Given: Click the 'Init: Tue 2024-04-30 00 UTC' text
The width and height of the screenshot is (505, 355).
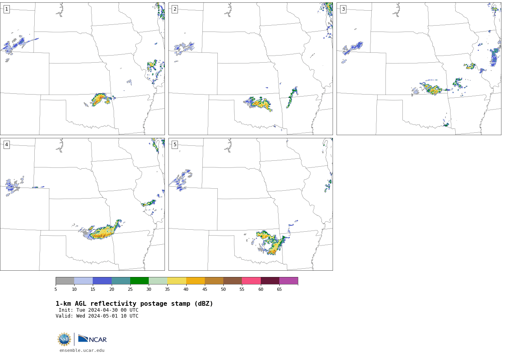Looking at the screenshot, I should 99,310.
